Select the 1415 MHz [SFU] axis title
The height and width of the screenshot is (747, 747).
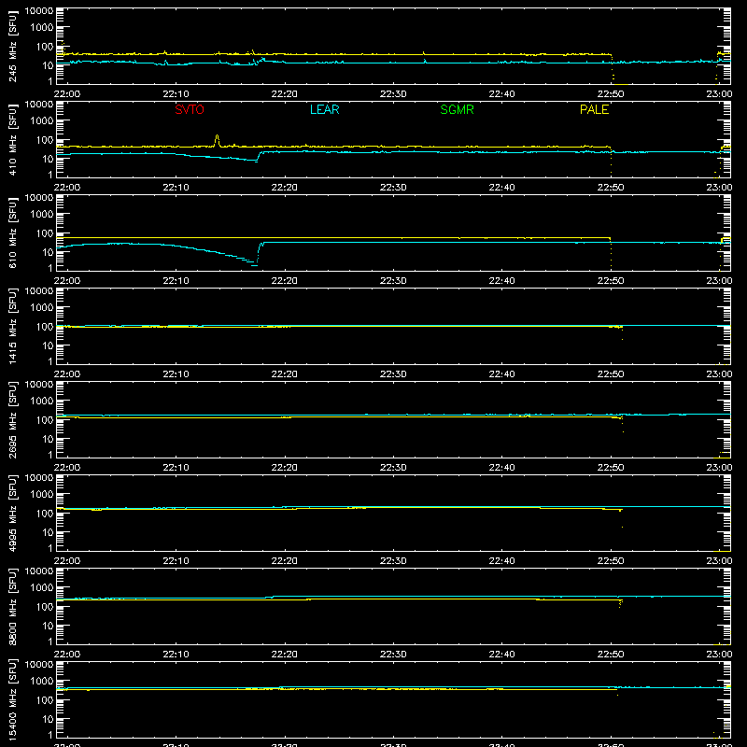[x=12, y=326]
